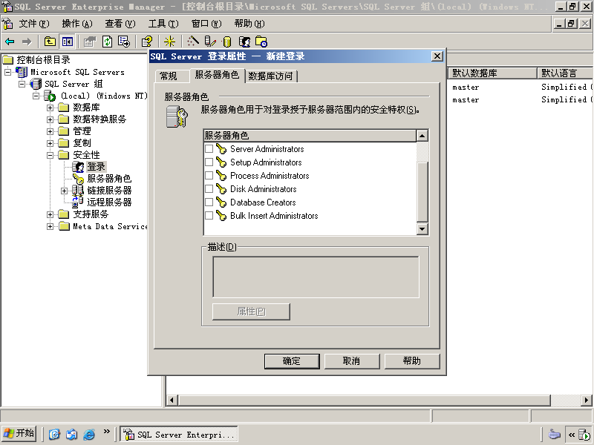Image resolution: width=594 pixels, height=445 pixels.
Task: Click the horizontal scrollbar left arrow
Action: pos(172,400)
